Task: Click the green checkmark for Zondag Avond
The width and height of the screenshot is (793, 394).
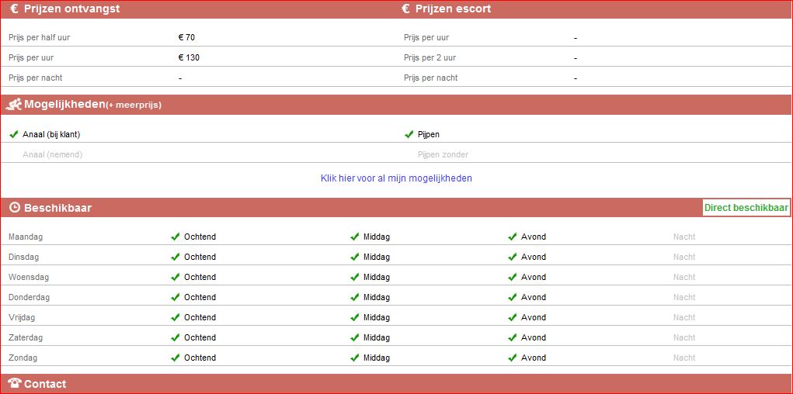Action: (x=513, y=358)
